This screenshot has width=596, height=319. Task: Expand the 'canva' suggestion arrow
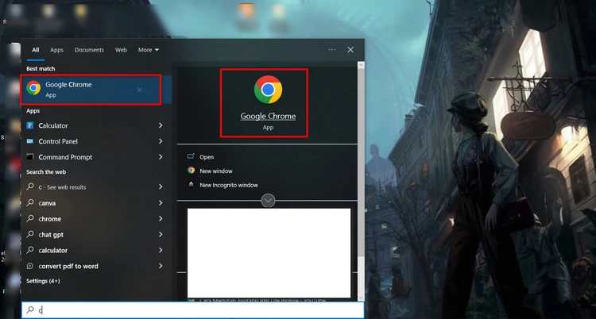[161, 203]
